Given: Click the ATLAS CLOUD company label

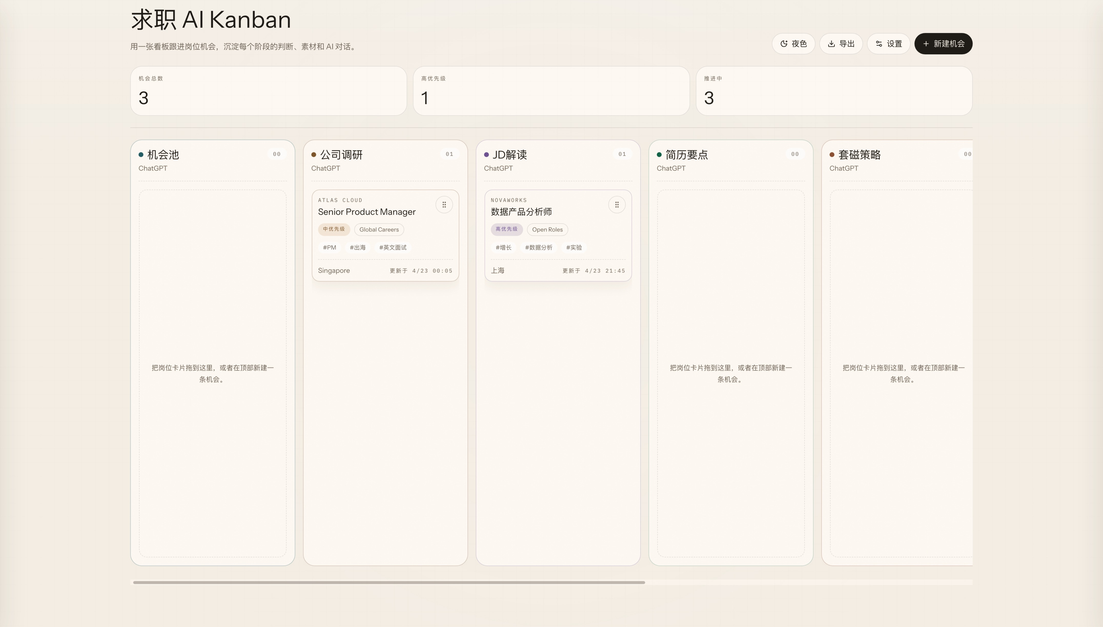Looking at the screenshot, I should [x=340, y=200].
